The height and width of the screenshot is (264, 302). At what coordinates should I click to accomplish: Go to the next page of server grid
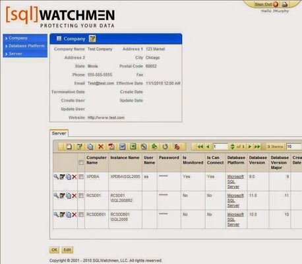point(250,147)
